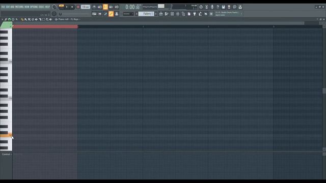The width and height of the screenshot is (326, 183).
Task: Select the Zoom magnifier tool
Action: click(47, 19)
